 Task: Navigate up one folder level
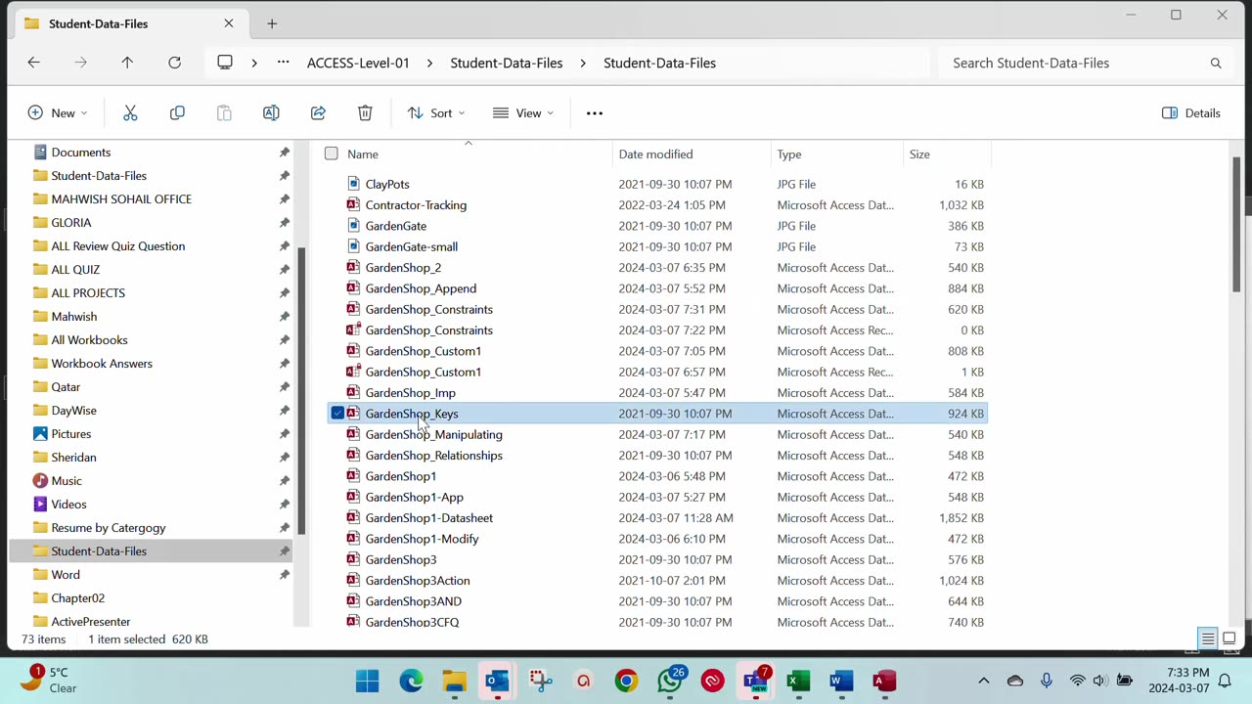click(x=127, y=63)
